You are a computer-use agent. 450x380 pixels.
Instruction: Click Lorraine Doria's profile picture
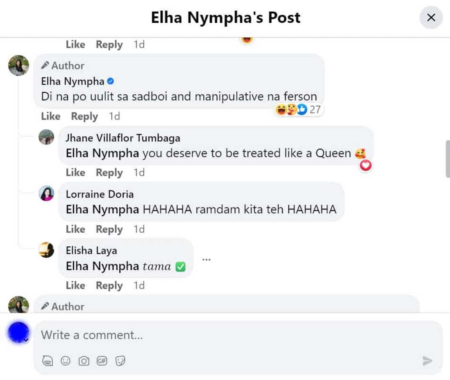click(46, 193)
